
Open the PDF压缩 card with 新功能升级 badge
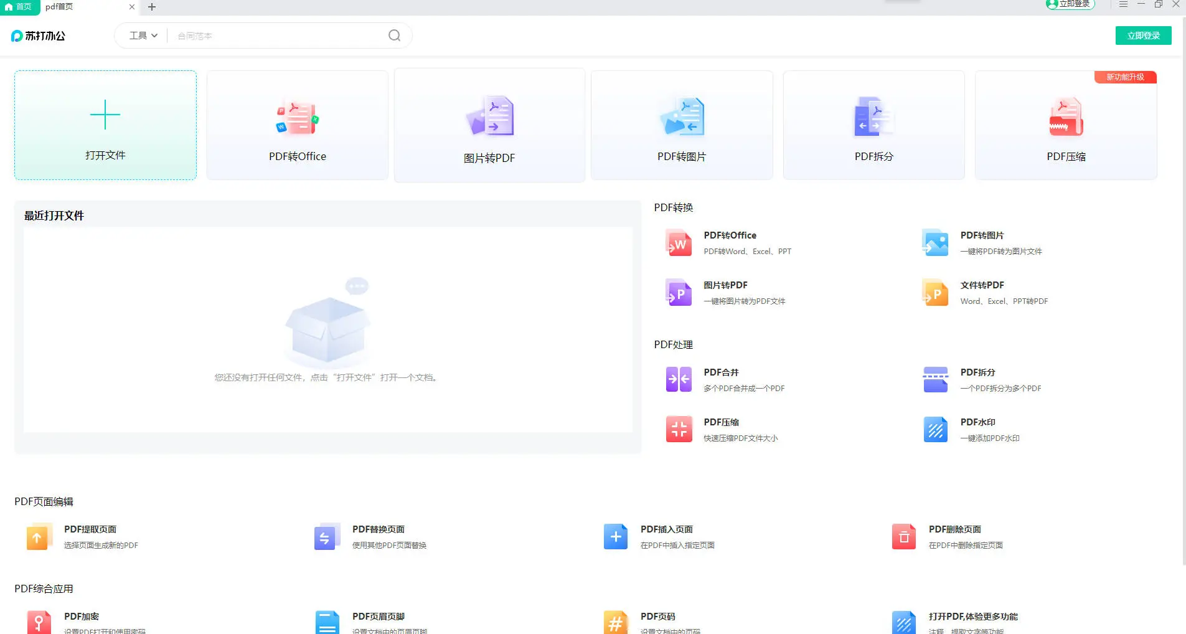coord(1066,125)
